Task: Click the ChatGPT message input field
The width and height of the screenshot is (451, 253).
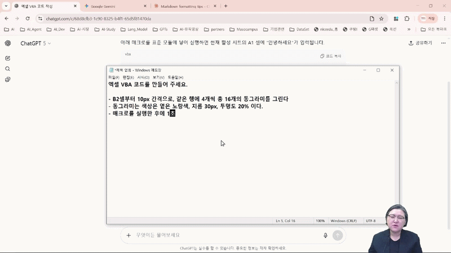Action: (x=225, y=235)
